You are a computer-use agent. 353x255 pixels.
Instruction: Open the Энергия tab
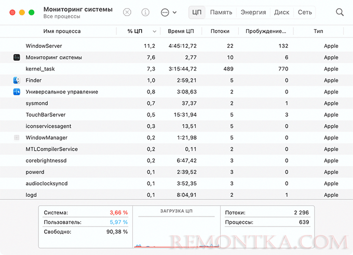[253, 12]
